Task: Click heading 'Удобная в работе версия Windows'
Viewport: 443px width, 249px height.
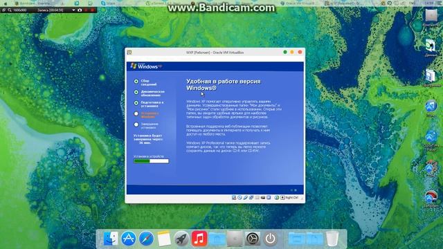Action: coord(223,84)
